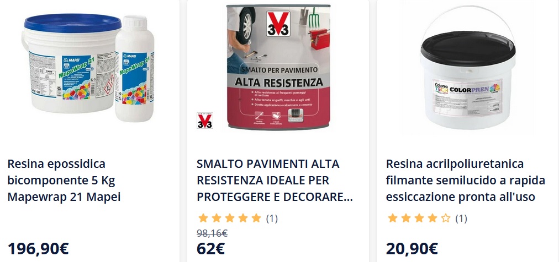Click the third star of the V33 rating
The image size is (559, 262).
(x=230, y=218)
